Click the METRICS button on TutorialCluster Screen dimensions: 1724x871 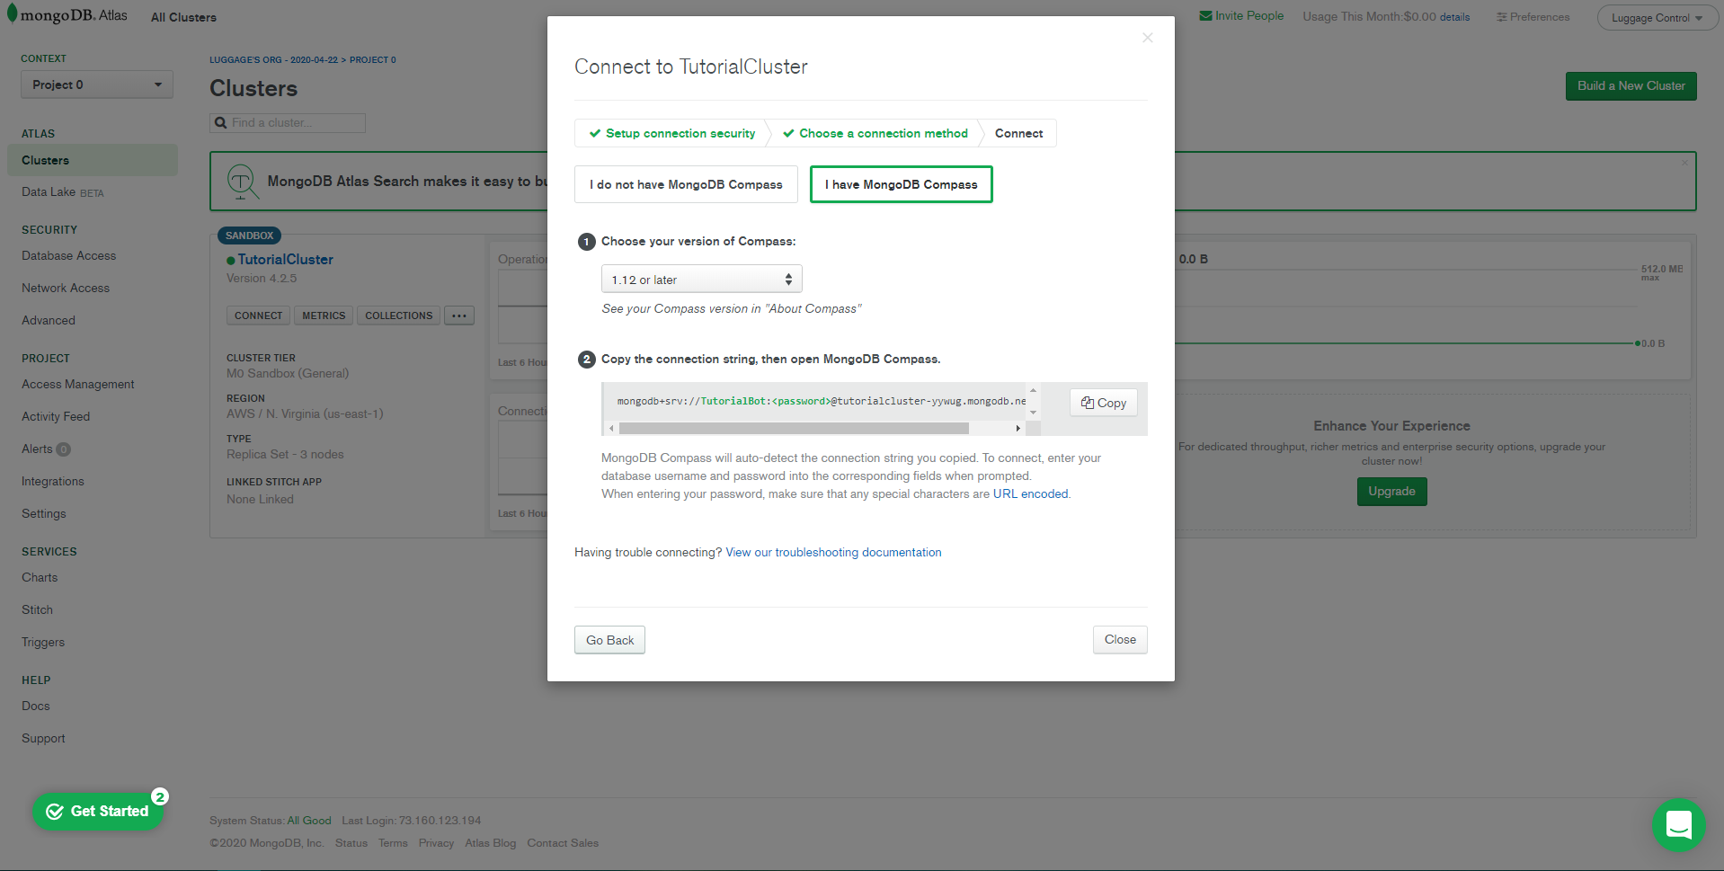click(324, 316)
